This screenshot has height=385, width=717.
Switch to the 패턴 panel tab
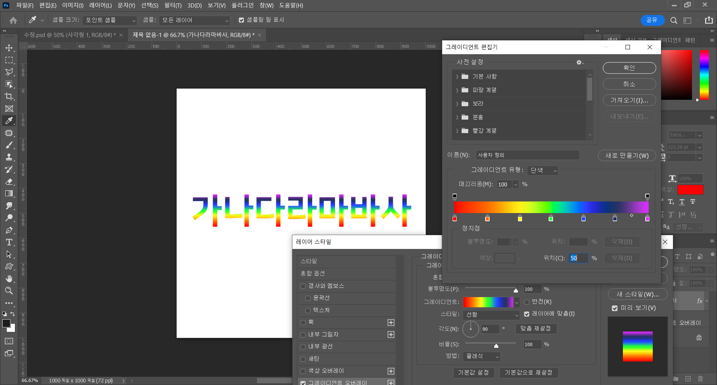pyautogui.click(x=690, y=40)
